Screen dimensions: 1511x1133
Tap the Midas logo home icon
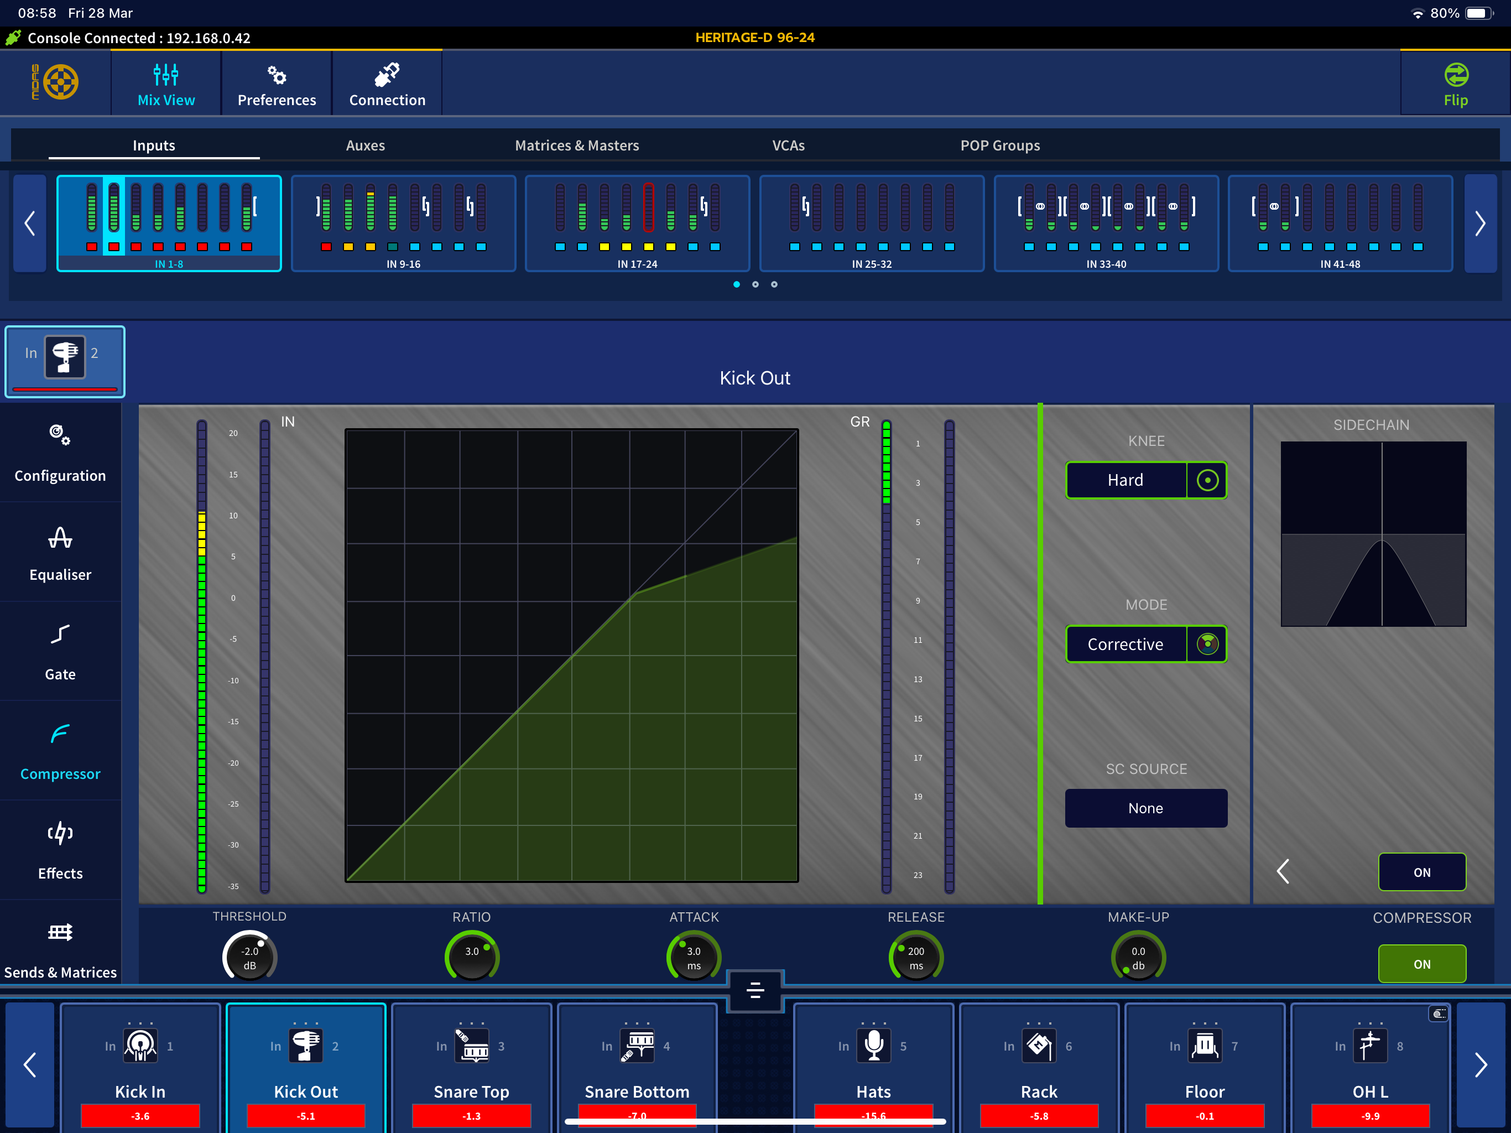(56, 82)
